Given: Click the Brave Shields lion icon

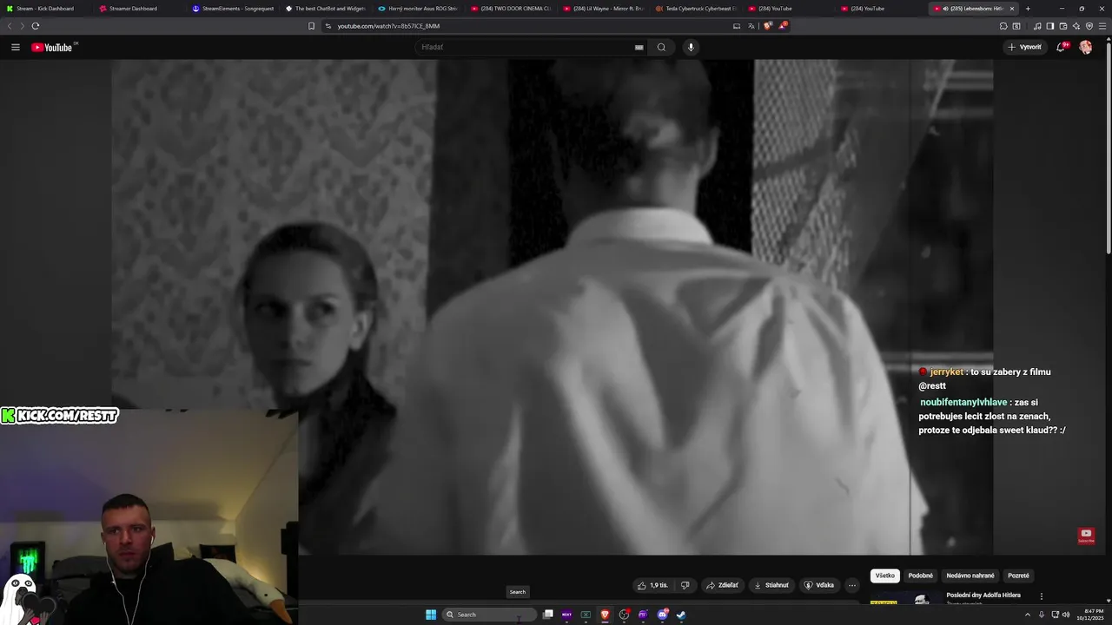Looking at the screenshot, I should click(767, 26).
